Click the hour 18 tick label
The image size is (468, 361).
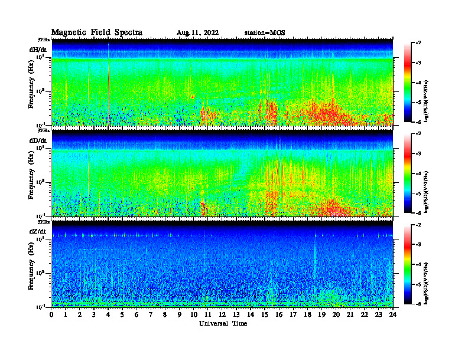click(x=307, y=315)
